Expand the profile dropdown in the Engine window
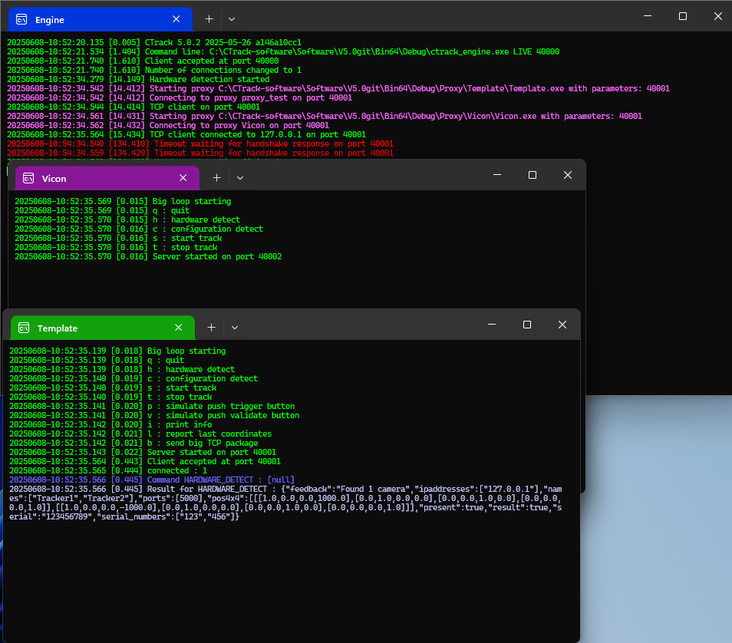 click(x=232, y=18)
